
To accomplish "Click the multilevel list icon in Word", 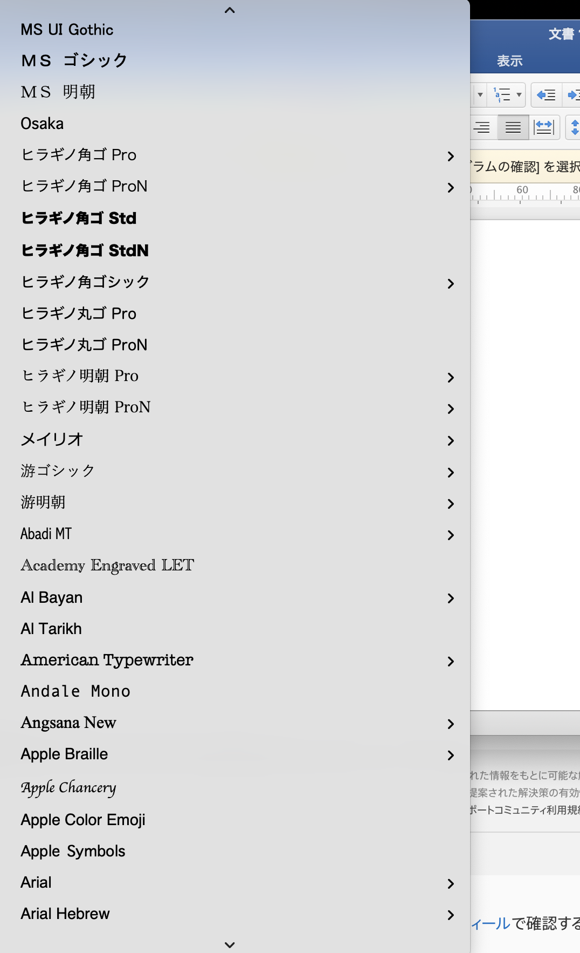I will [x=502, y=95].
